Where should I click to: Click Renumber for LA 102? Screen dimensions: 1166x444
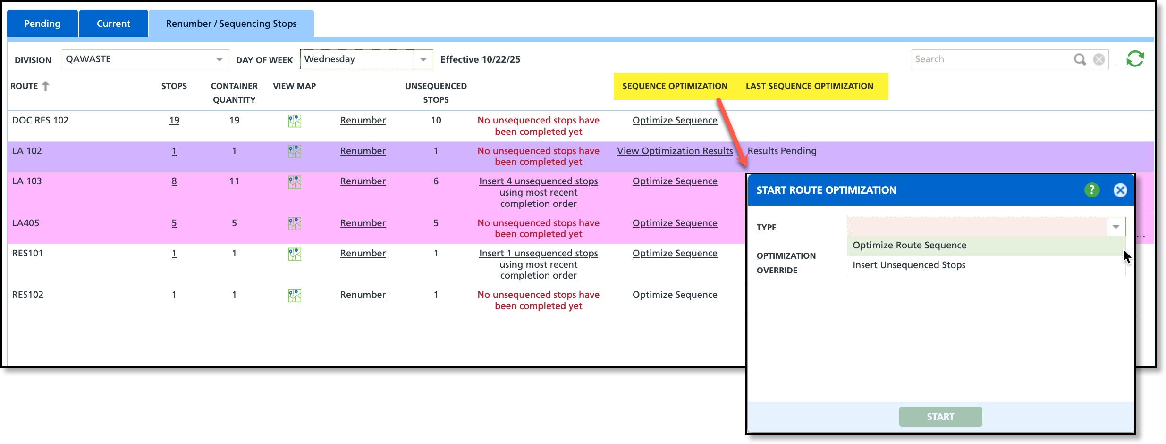pos(363,151)
